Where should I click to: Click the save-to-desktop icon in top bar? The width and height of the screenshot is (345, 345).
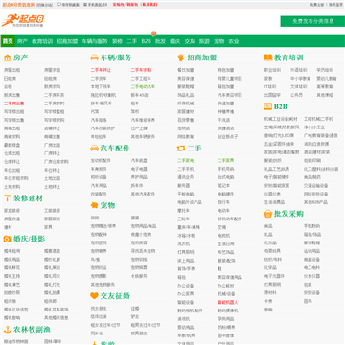coord(58,5)
